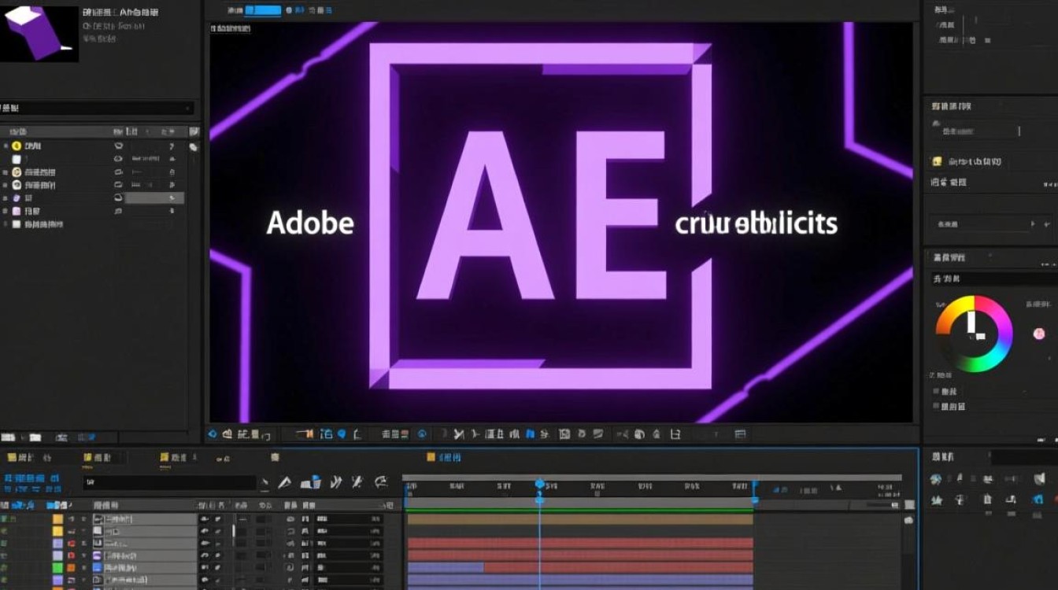The image size is (1058, 590).
Task: Click the blue icon at left of viewer footer toolbar
Action: pos(213,433)
